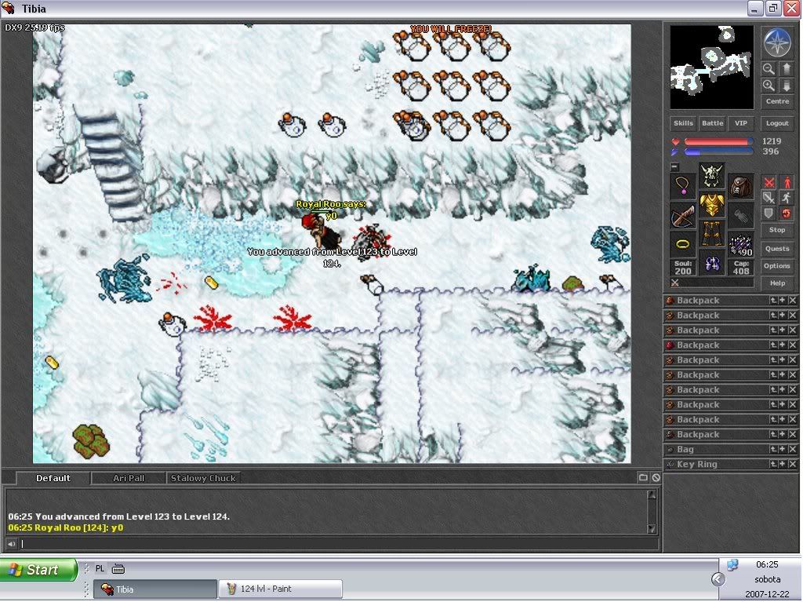
Task: Collapse the inventory panel with minus button
Action: pos(675,167)
